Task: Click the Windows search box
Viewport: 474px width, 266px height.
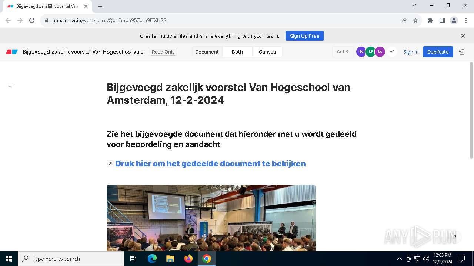Action: coord(71,259)
